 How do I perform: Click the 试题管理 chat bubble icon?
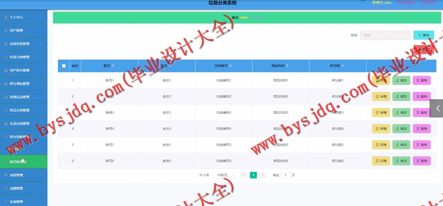[6, 189]
